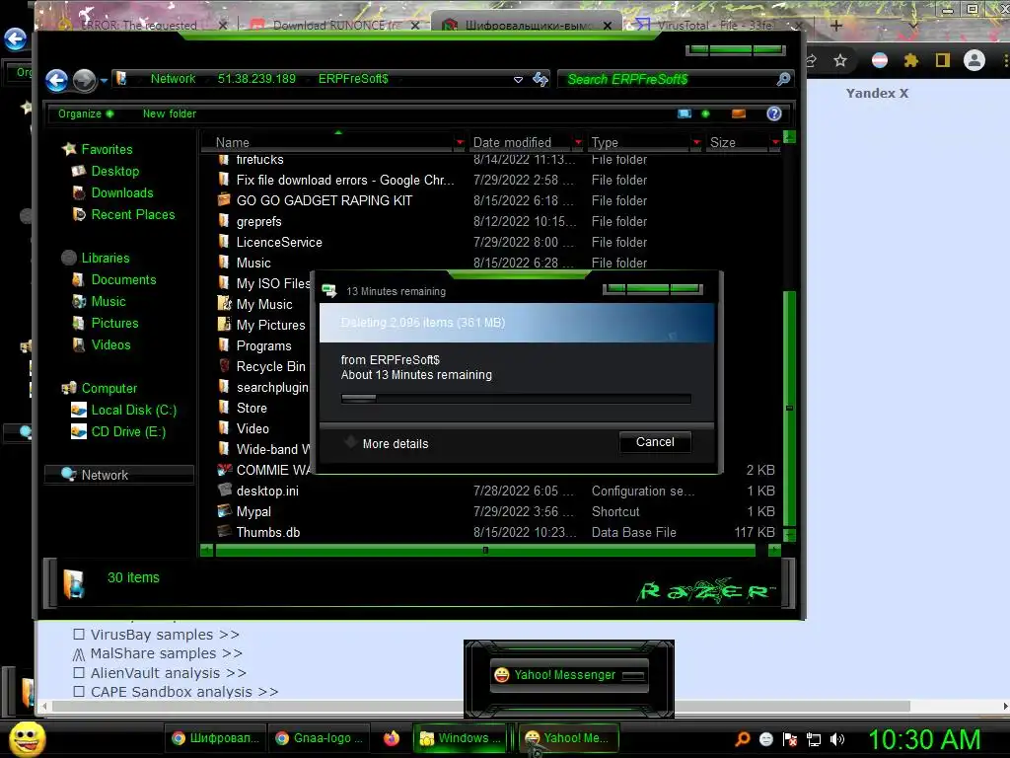Switch to the Gnaa-logo taskbar button
Viewport: 1010px width, 758px height.
[x=319, y=738]
